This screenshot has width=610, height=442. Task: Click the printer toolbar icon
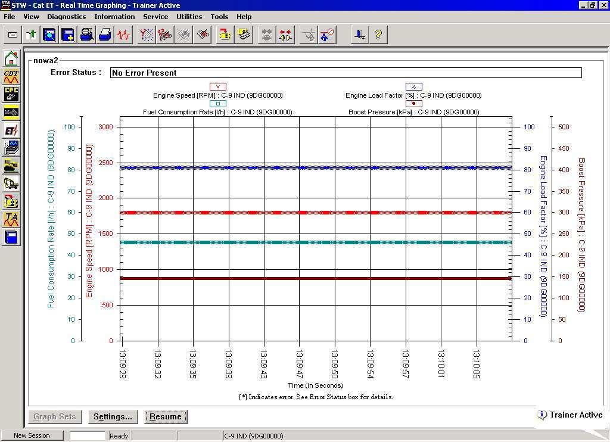click(x=105, y=35)
